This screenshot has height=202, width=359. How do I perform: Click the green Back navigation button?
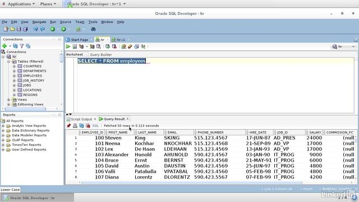click(x=53, y=29)
